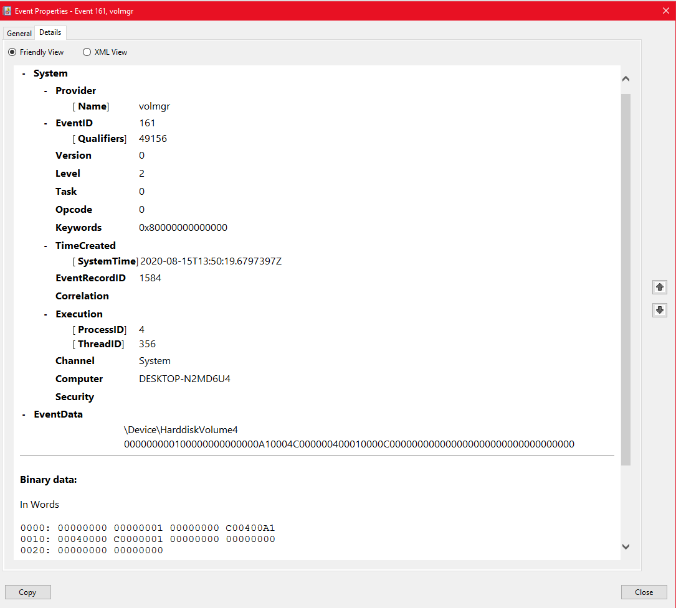Click the Security label

(75, 397)
